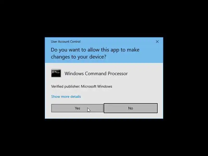Click the dimmed black background outside dialog
208x156 pixels.
point(104,138)
